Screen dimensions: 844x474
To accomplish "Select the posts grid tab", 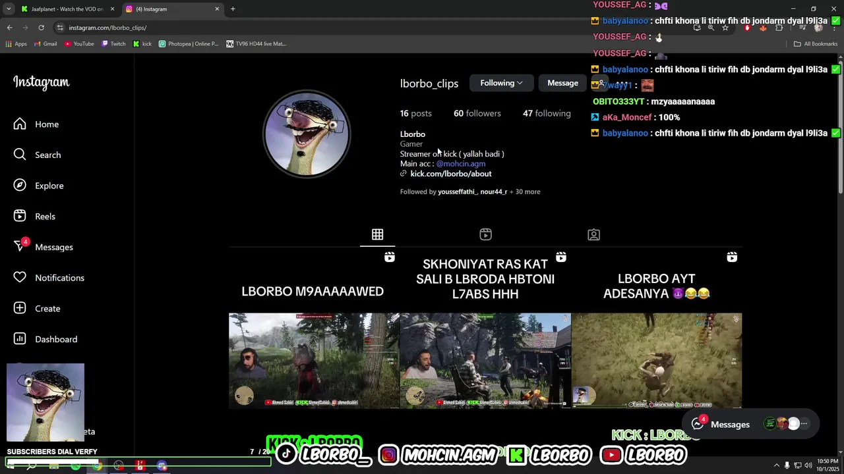I will (x=377, y=235).
